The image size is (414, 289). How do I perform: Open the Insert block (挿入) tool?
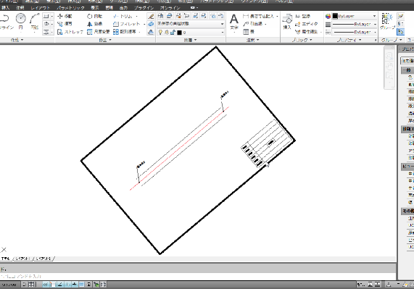tap(287, 22)
